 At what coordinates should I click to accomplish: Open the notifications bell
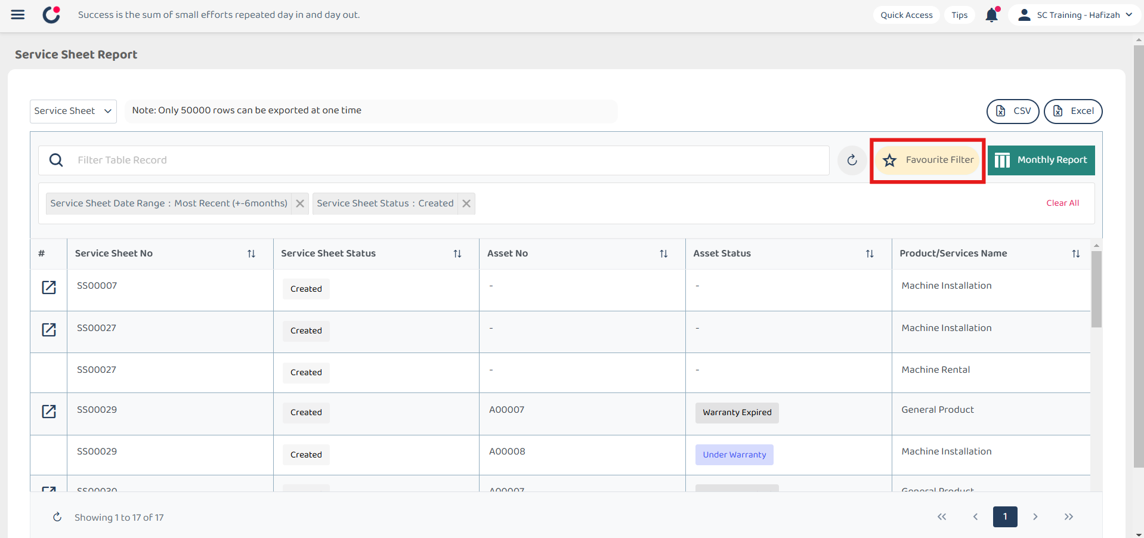pos(992,14)
